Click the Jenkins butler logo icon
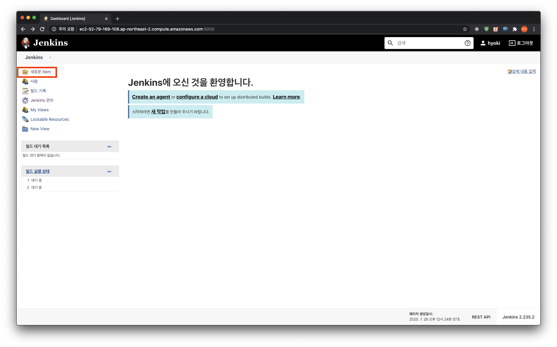The width and height of the screenshot is (557, 347). pos(26,43)
